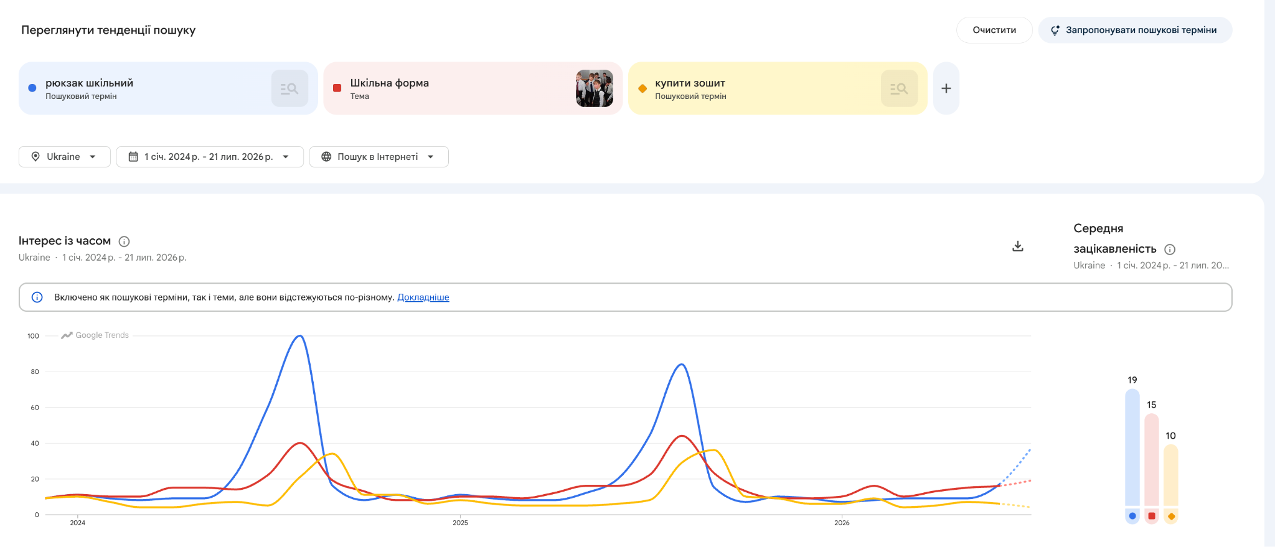Follow the Докладніше link
1275x547 pixels.
(x=423, y=297)
